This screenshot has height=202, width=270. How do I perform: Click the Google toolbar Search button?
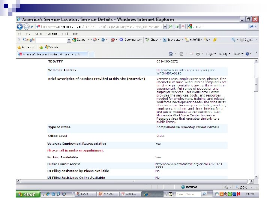click(x=81, y=40)
